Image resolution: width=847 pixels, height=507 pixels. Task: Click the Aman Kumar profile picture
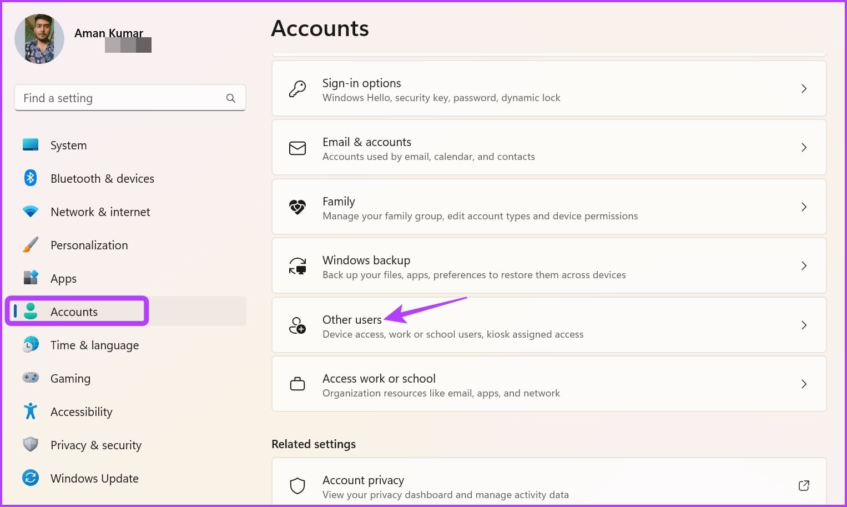39,39
